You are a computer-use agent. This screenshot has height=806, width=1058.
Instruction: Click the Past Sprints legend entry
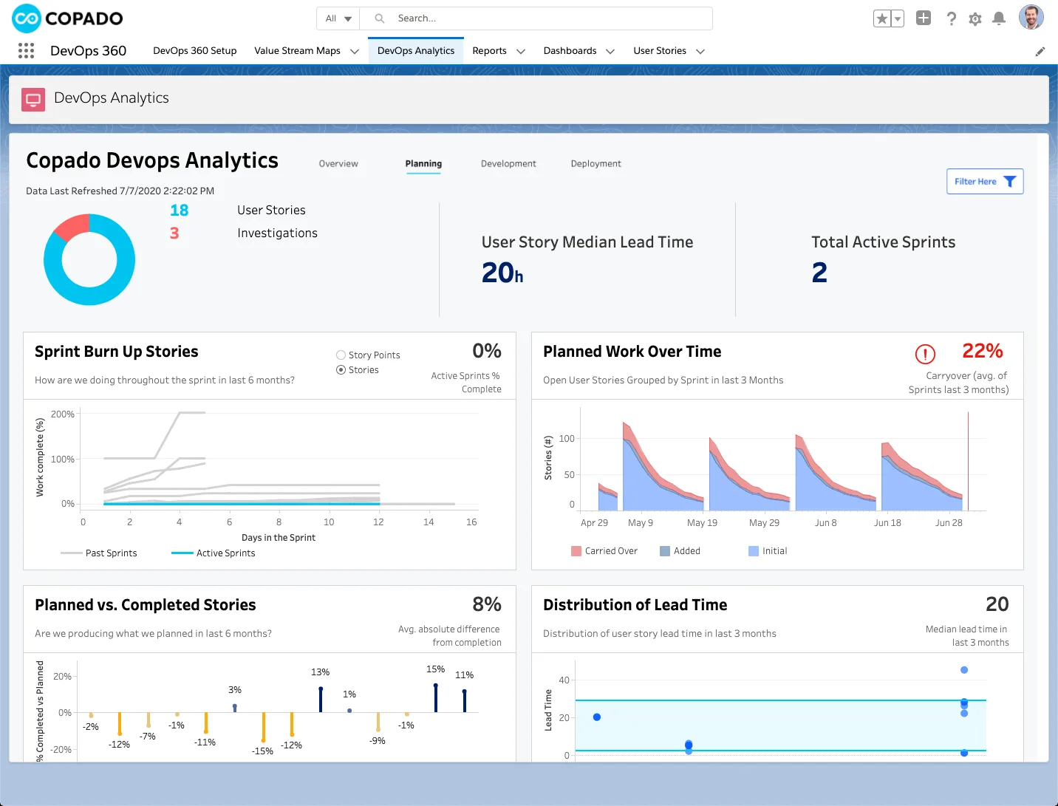click(99, 553)
